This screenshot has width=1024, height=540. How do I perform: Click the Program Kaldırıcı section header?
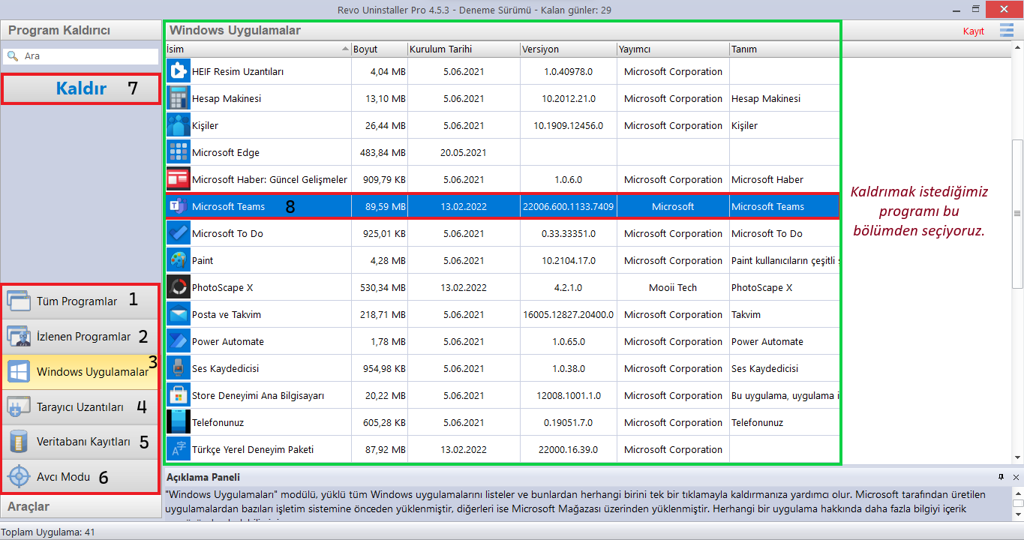click(80, 30)
